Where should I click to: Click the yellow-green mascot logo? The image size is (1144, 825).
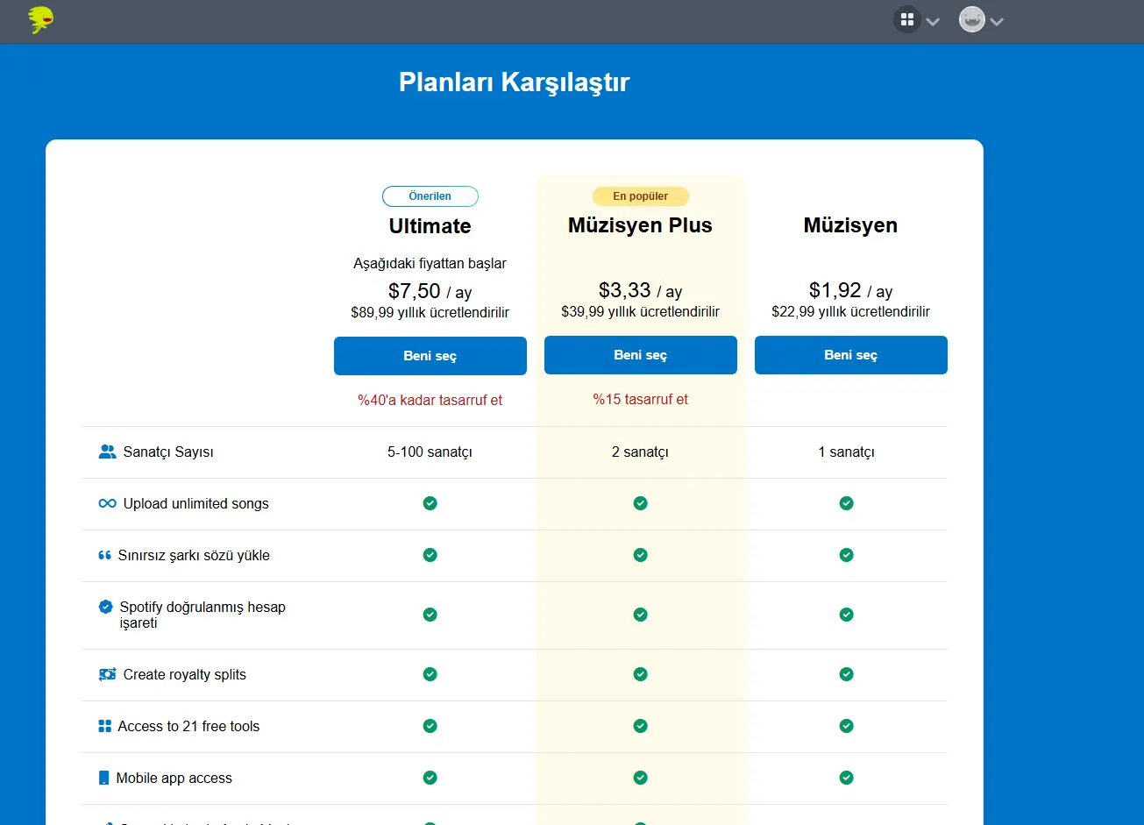tap(40, 19)
